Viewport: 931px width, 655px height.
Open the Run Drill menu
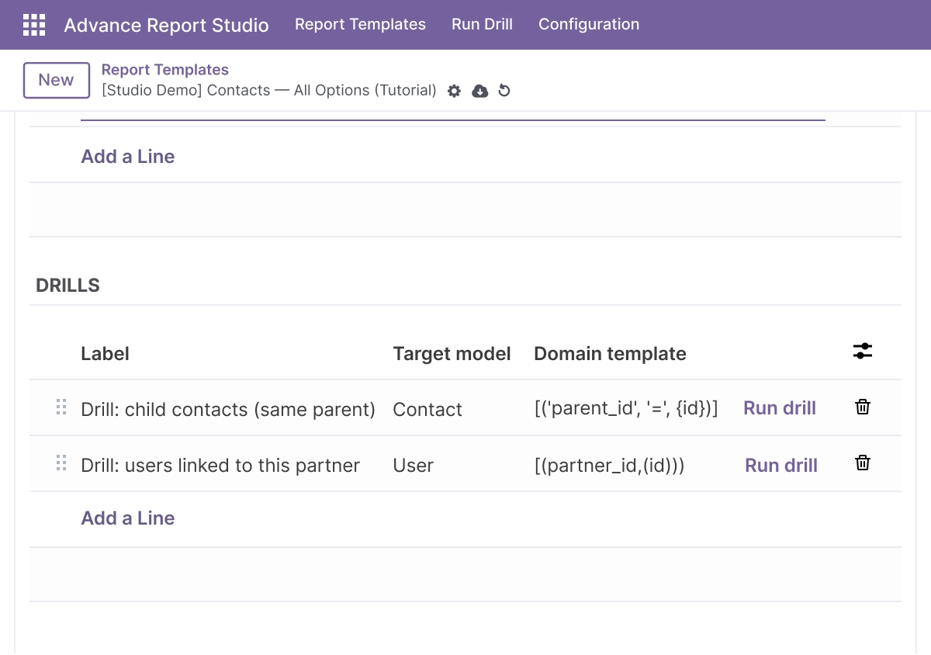(482, 24)
